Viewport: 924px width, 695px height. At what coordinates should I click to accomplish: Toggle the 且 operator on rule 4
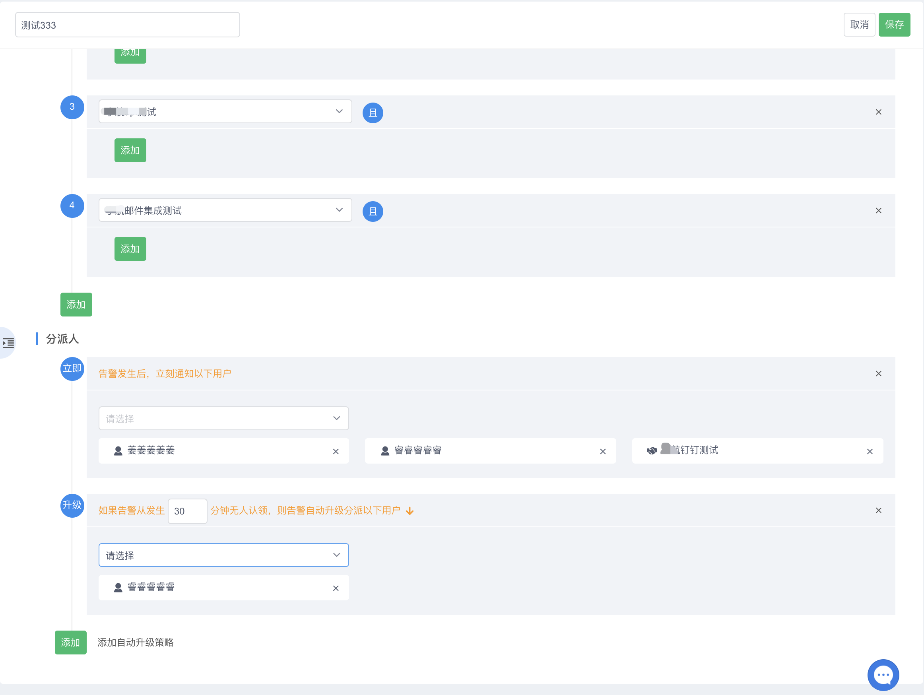pyautogui.click(x=373, y=212)
